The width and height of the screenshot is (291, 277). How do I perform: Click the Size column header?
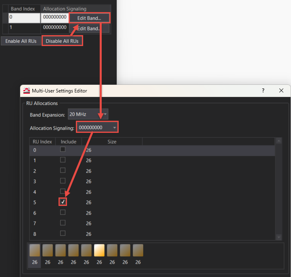112,142
